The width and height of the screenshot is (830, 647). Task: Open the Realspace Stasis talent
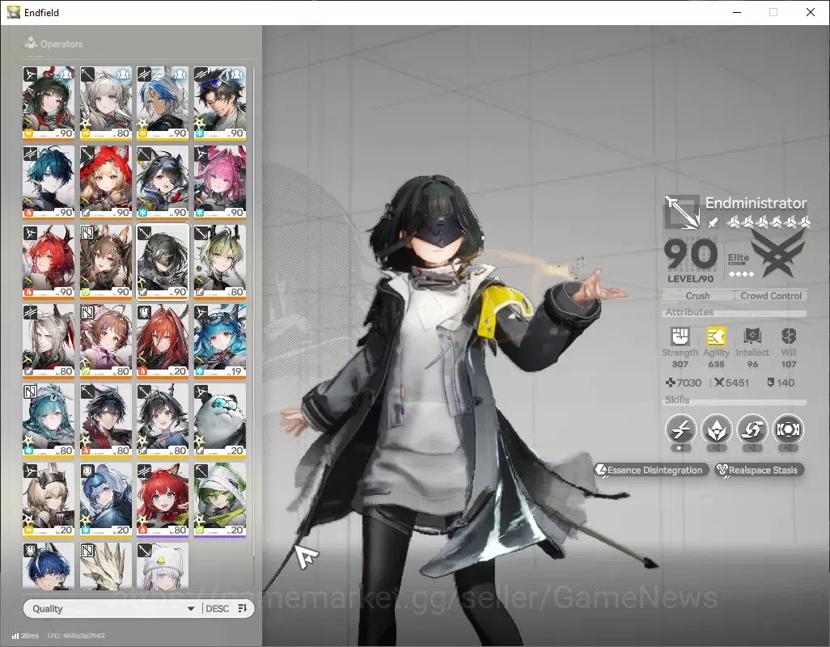(759, 470)
